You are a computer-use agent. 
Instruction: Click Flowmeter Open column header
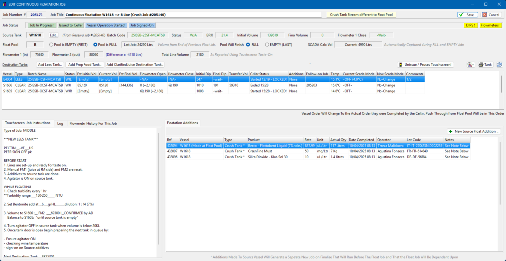tap(153, 74)
